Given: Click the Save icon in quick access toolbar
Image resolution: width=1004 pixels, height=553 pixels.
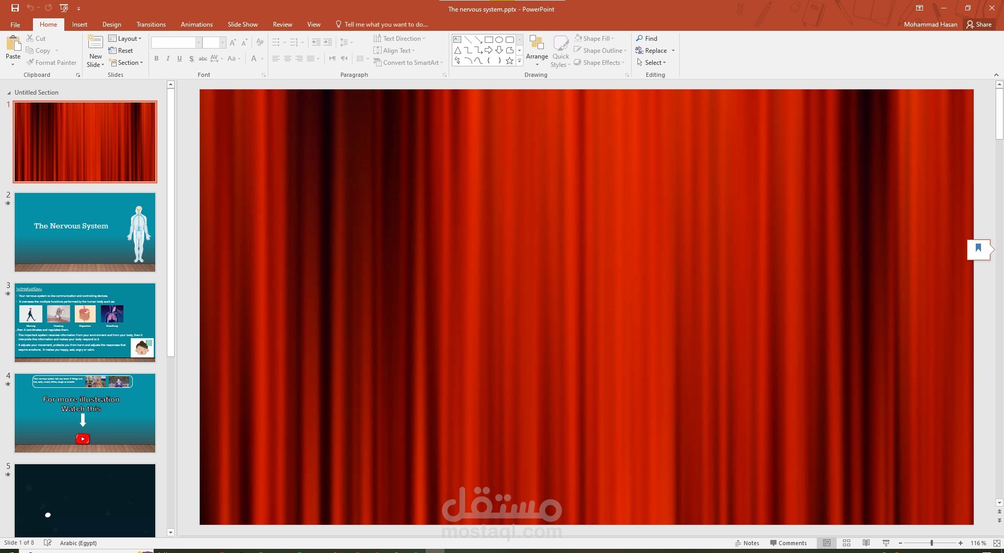Looking at the screenshot, I should click(15, 8).
